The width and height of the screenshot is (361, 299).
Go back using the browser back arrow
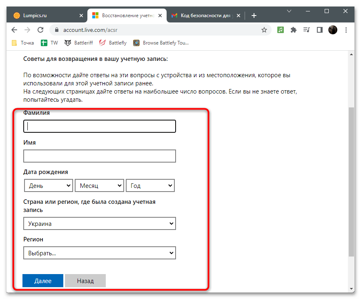14,30
